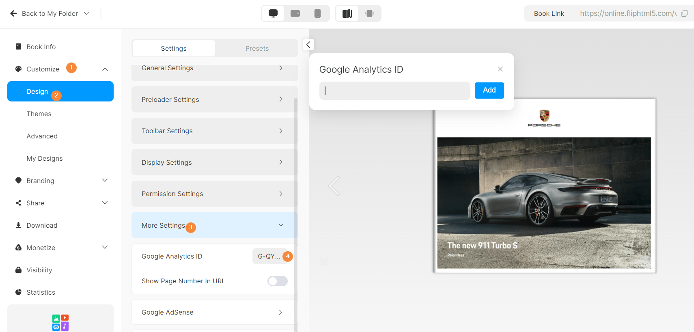Image resolution: width=694 pixels, height=332 pixels.
Task: Select Design in the sidebar
Action: (60, 91)
